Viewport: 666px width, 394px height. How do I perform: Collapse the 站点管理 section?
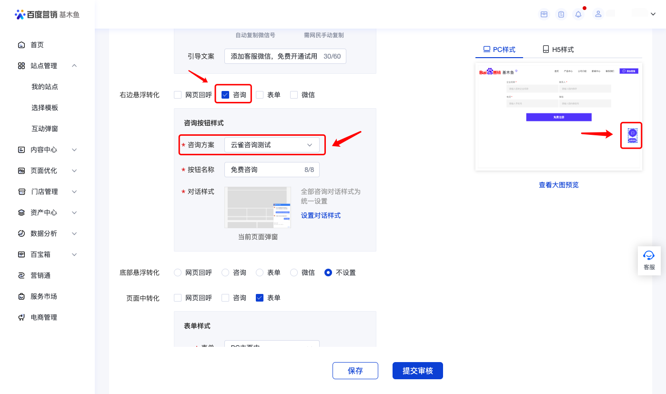point(74,65)
